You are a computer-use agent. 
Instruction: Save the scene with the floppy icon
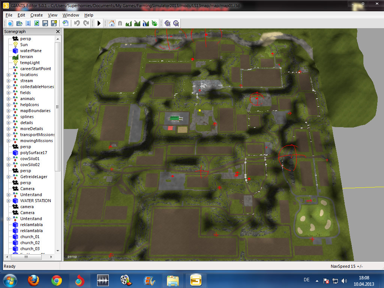click(x=45, y=24)
